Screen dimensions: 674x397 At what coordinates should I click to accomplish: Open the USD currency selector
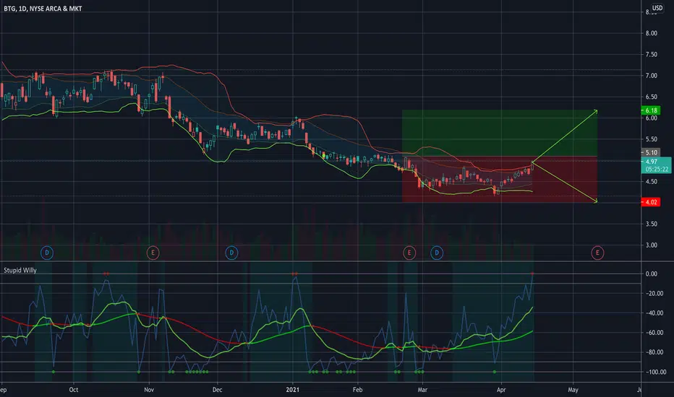[x=657, y=8]
